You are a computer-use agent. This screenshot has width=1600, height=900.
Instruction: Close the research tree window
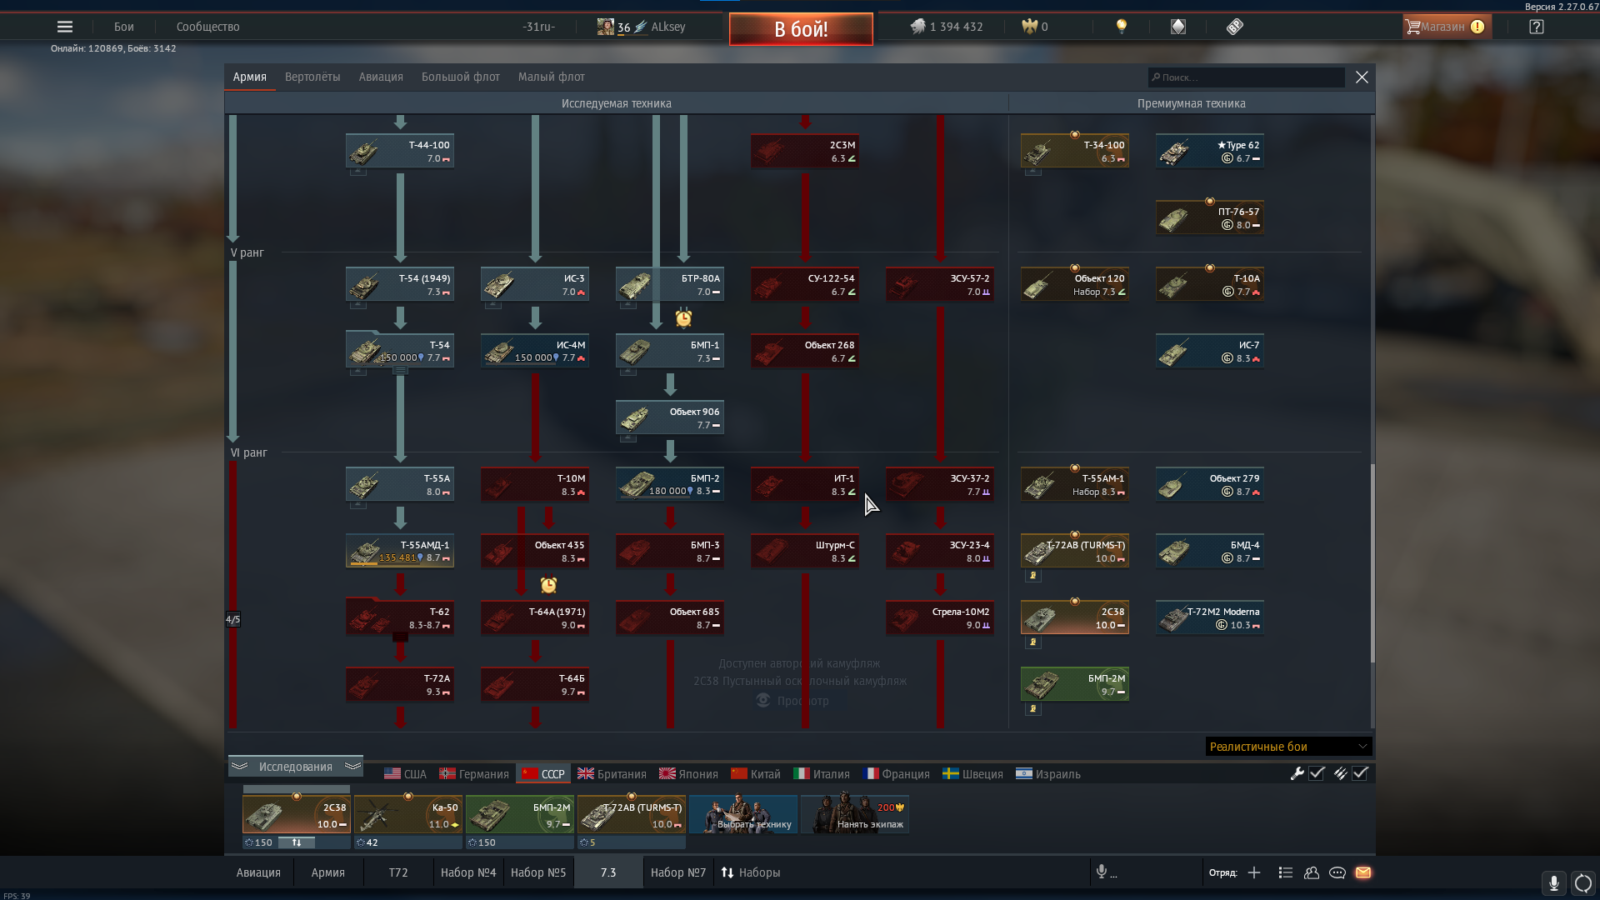[x=1362, y=77]
